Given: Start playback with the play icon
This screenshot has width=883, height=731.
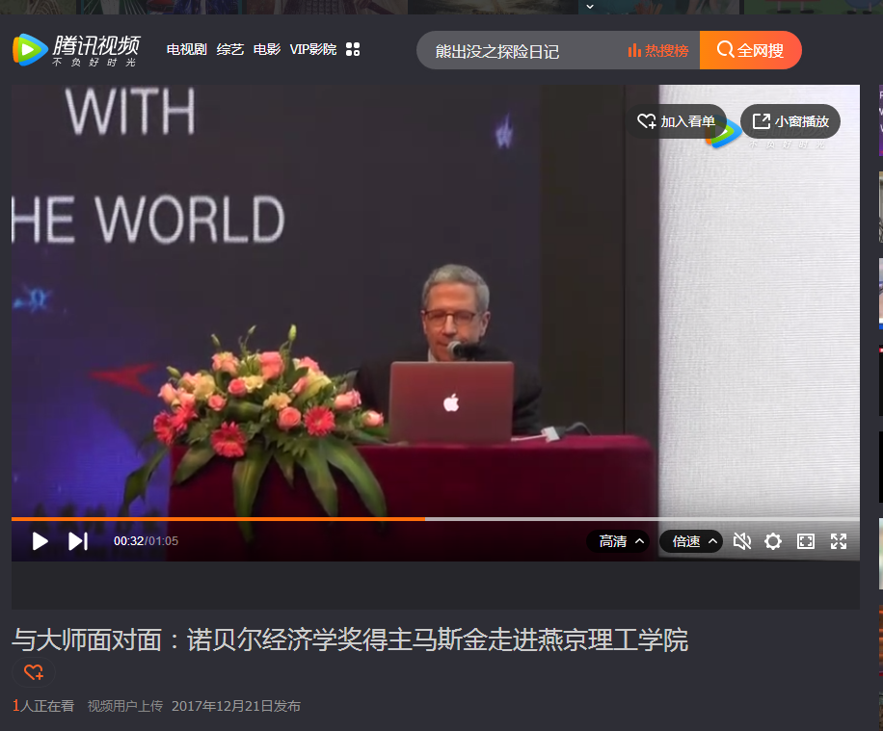Looking at the screenshot, I should click(40, 541).
